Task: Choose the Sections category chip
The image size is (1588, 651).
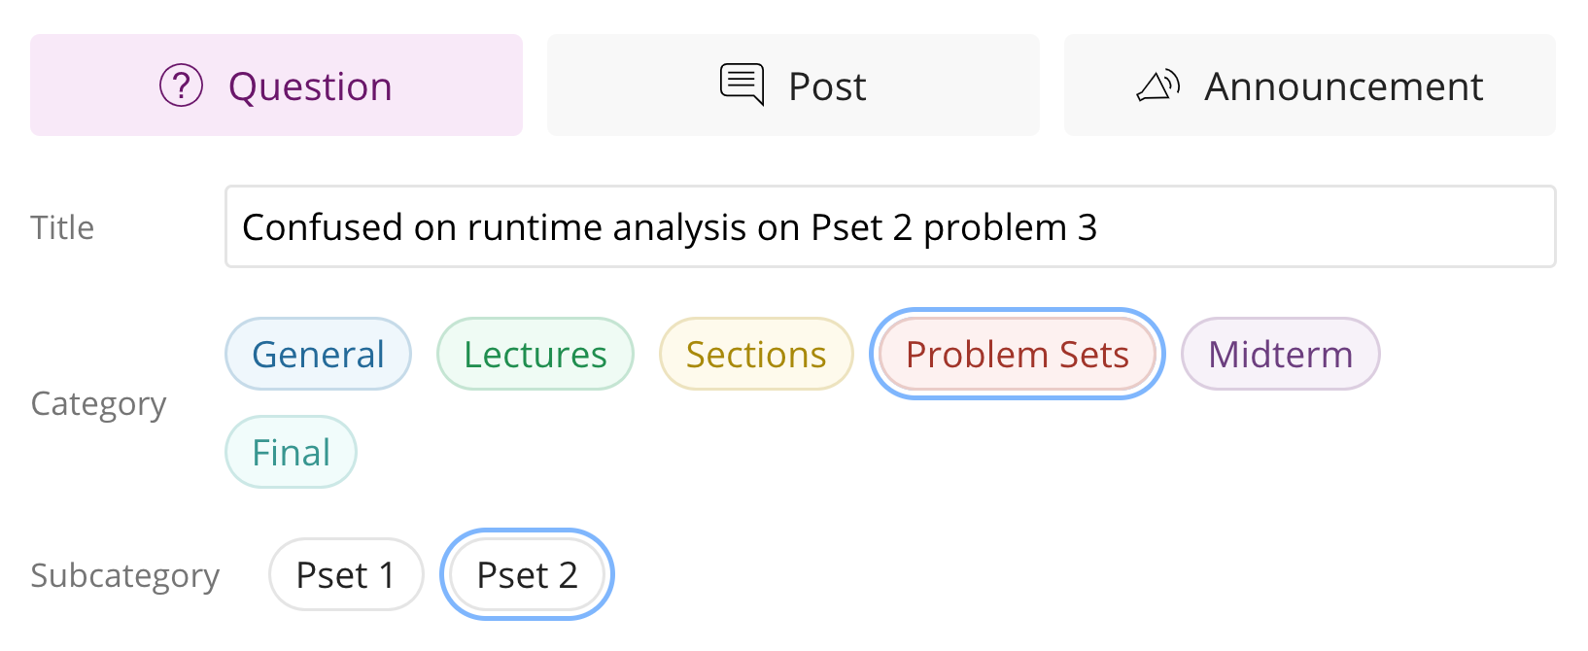Action: coord(755,354)
